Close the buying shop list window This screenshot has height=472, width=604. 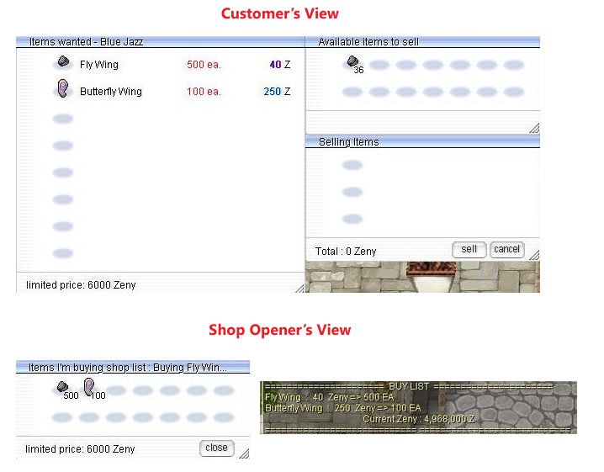coord(216,448)
